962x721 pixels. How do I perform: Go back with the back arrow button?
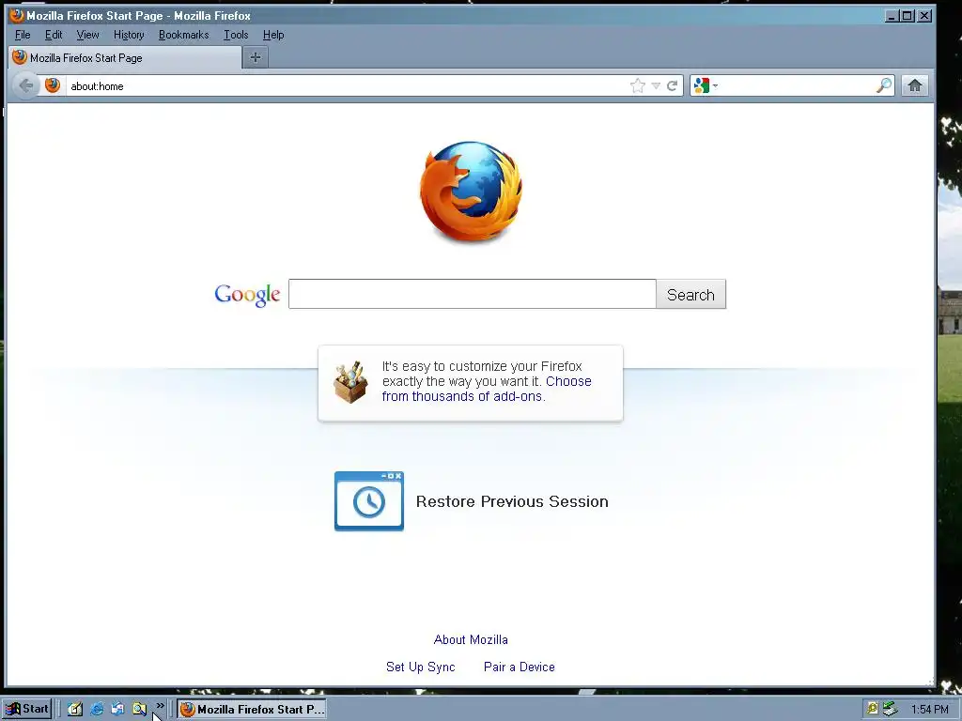pos(25,85)
